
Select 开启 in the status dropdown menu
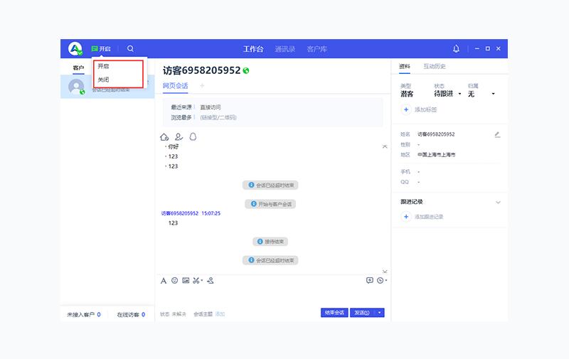pos(103,66)
